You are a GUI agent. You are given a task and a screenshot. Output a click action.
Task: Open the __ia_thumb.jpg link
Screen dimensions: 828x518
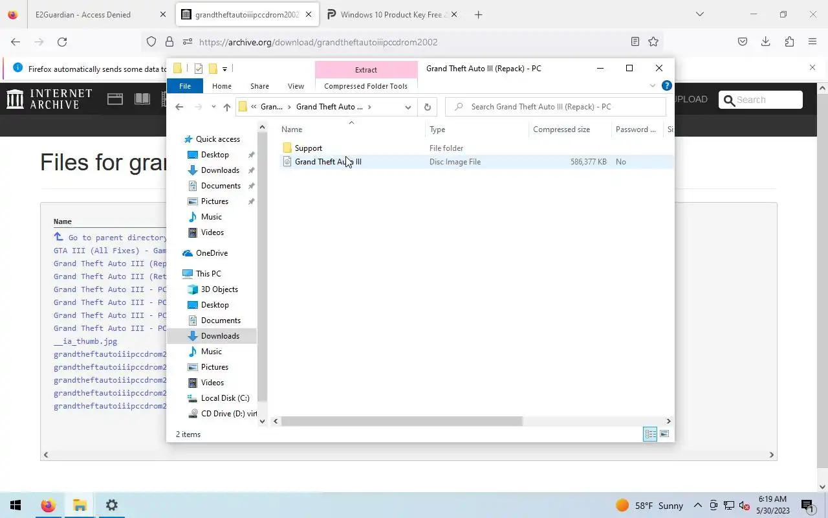[x=85, y=341]
